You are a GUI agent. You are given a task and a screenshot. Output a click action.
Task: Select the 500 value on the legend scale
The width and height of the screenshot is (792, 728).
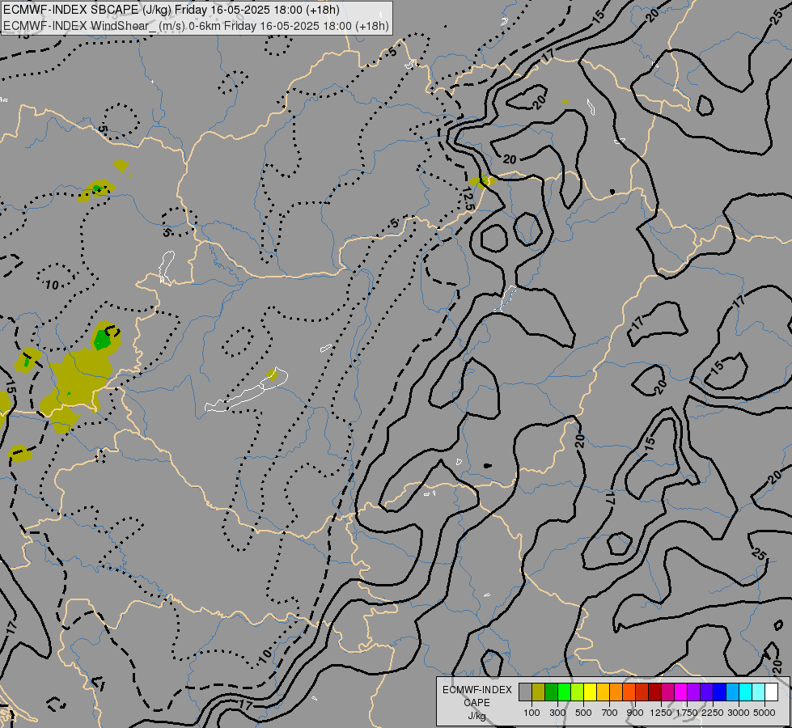point(583,713)
